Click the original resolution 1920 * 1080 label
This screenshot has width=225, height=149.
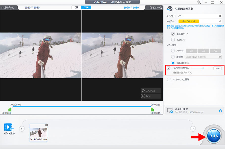pos(32,8)
